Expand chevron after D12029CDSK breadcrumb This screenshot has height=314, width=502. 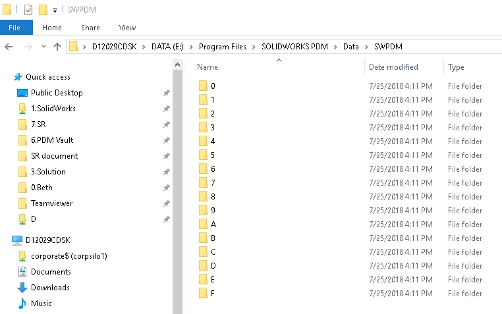point(144,47)
